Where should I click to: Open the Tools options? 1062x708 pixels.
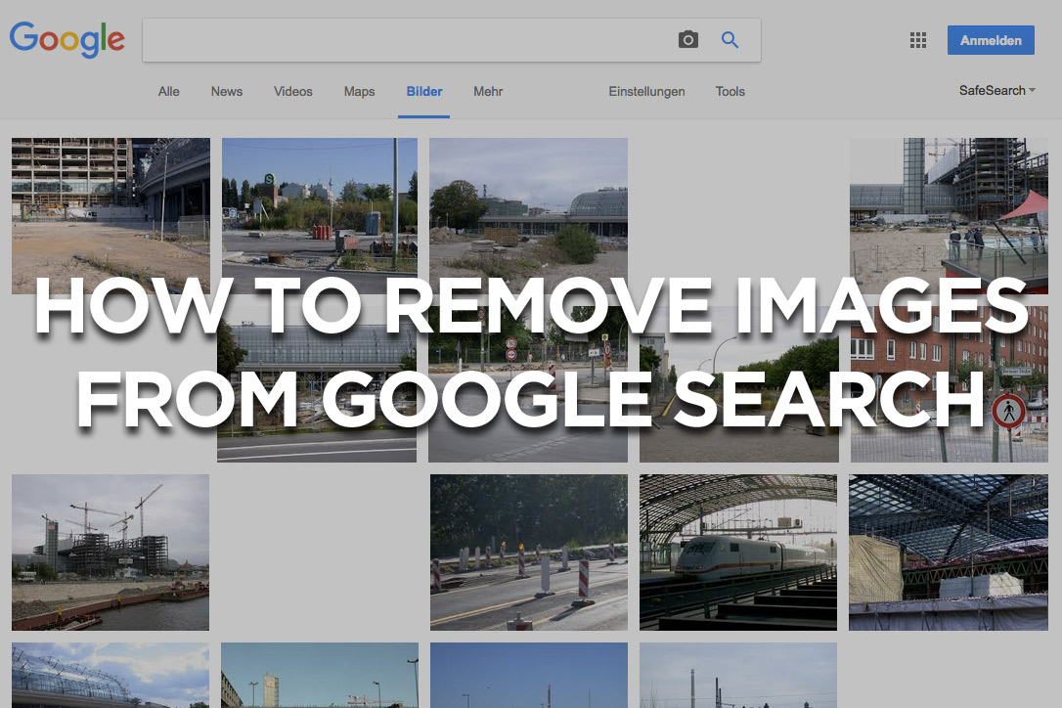tap(730, 91)
